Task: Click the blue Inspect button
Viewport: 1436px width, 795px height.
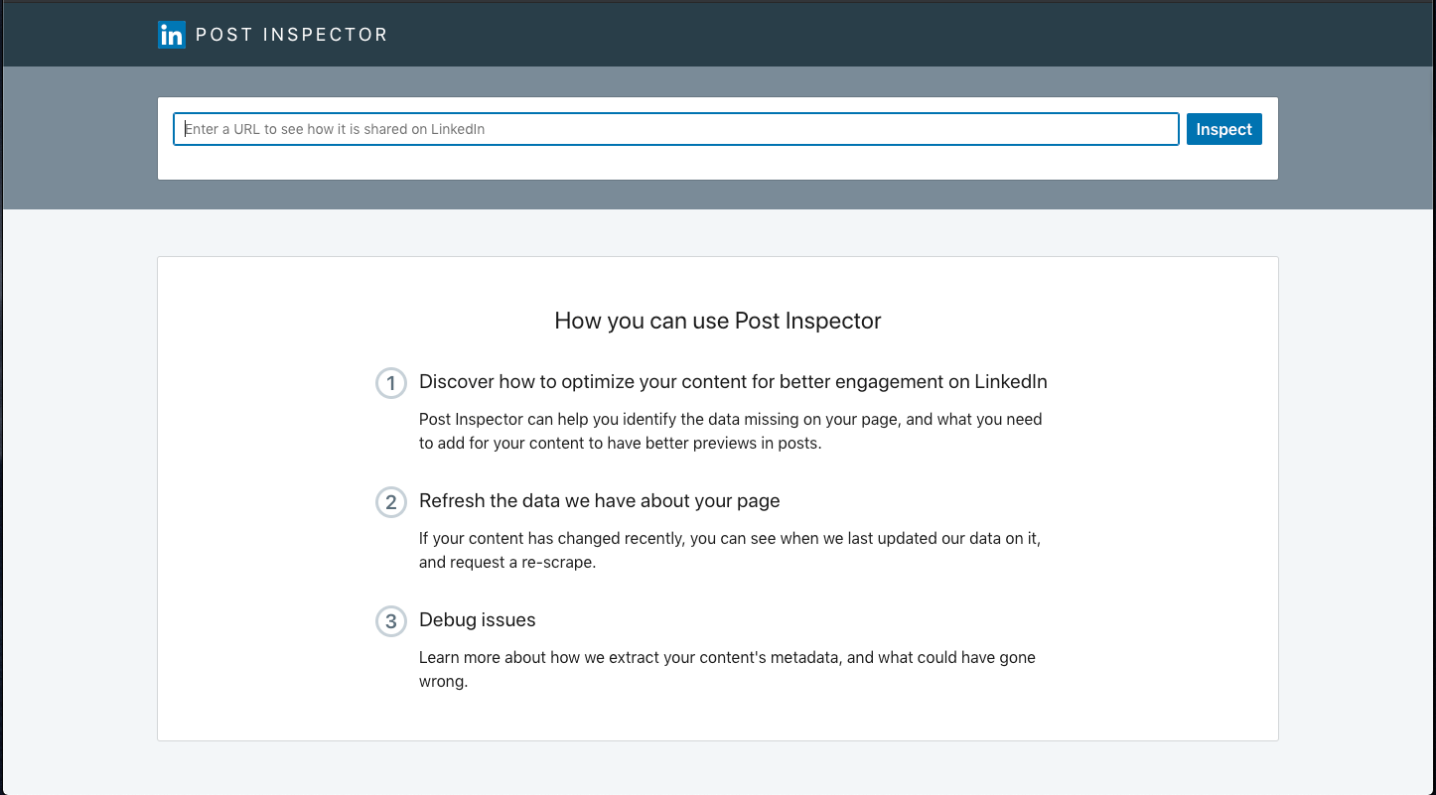Action: tap(1223, 129)
